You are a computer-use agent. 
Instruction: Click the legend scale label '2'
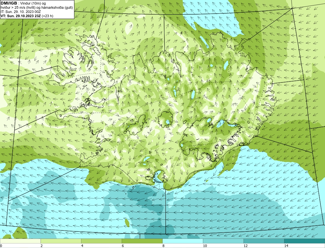[x=42, y=246]
